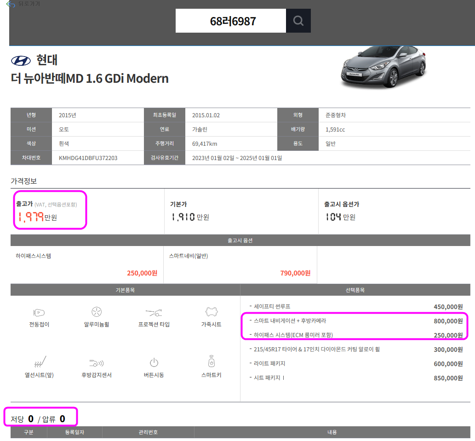Click the gray Avante car thumbnail
The width and height of the screenshot is (475, 441).
[383, 67]
